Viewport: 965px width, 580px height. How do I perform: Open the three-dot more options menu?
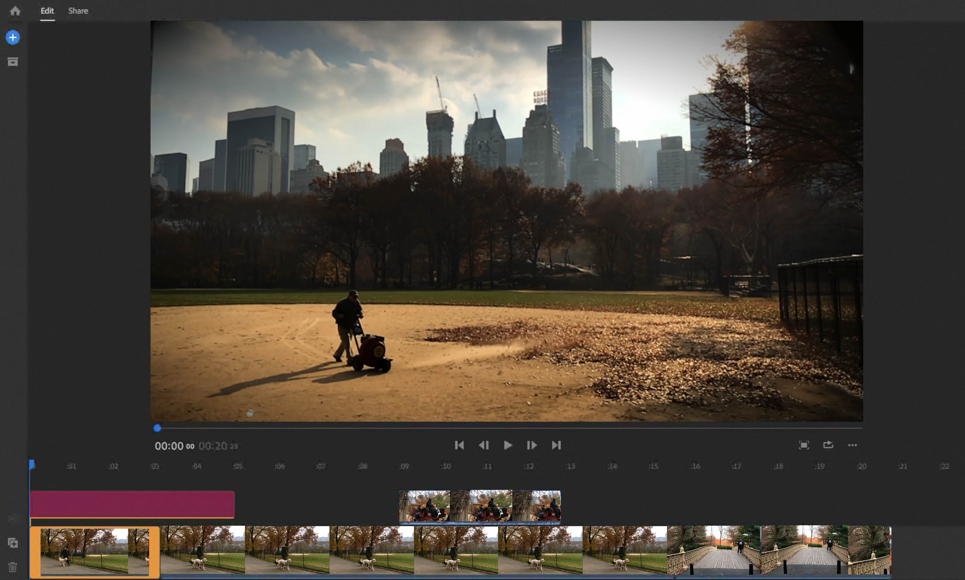[x=852, y=445]
